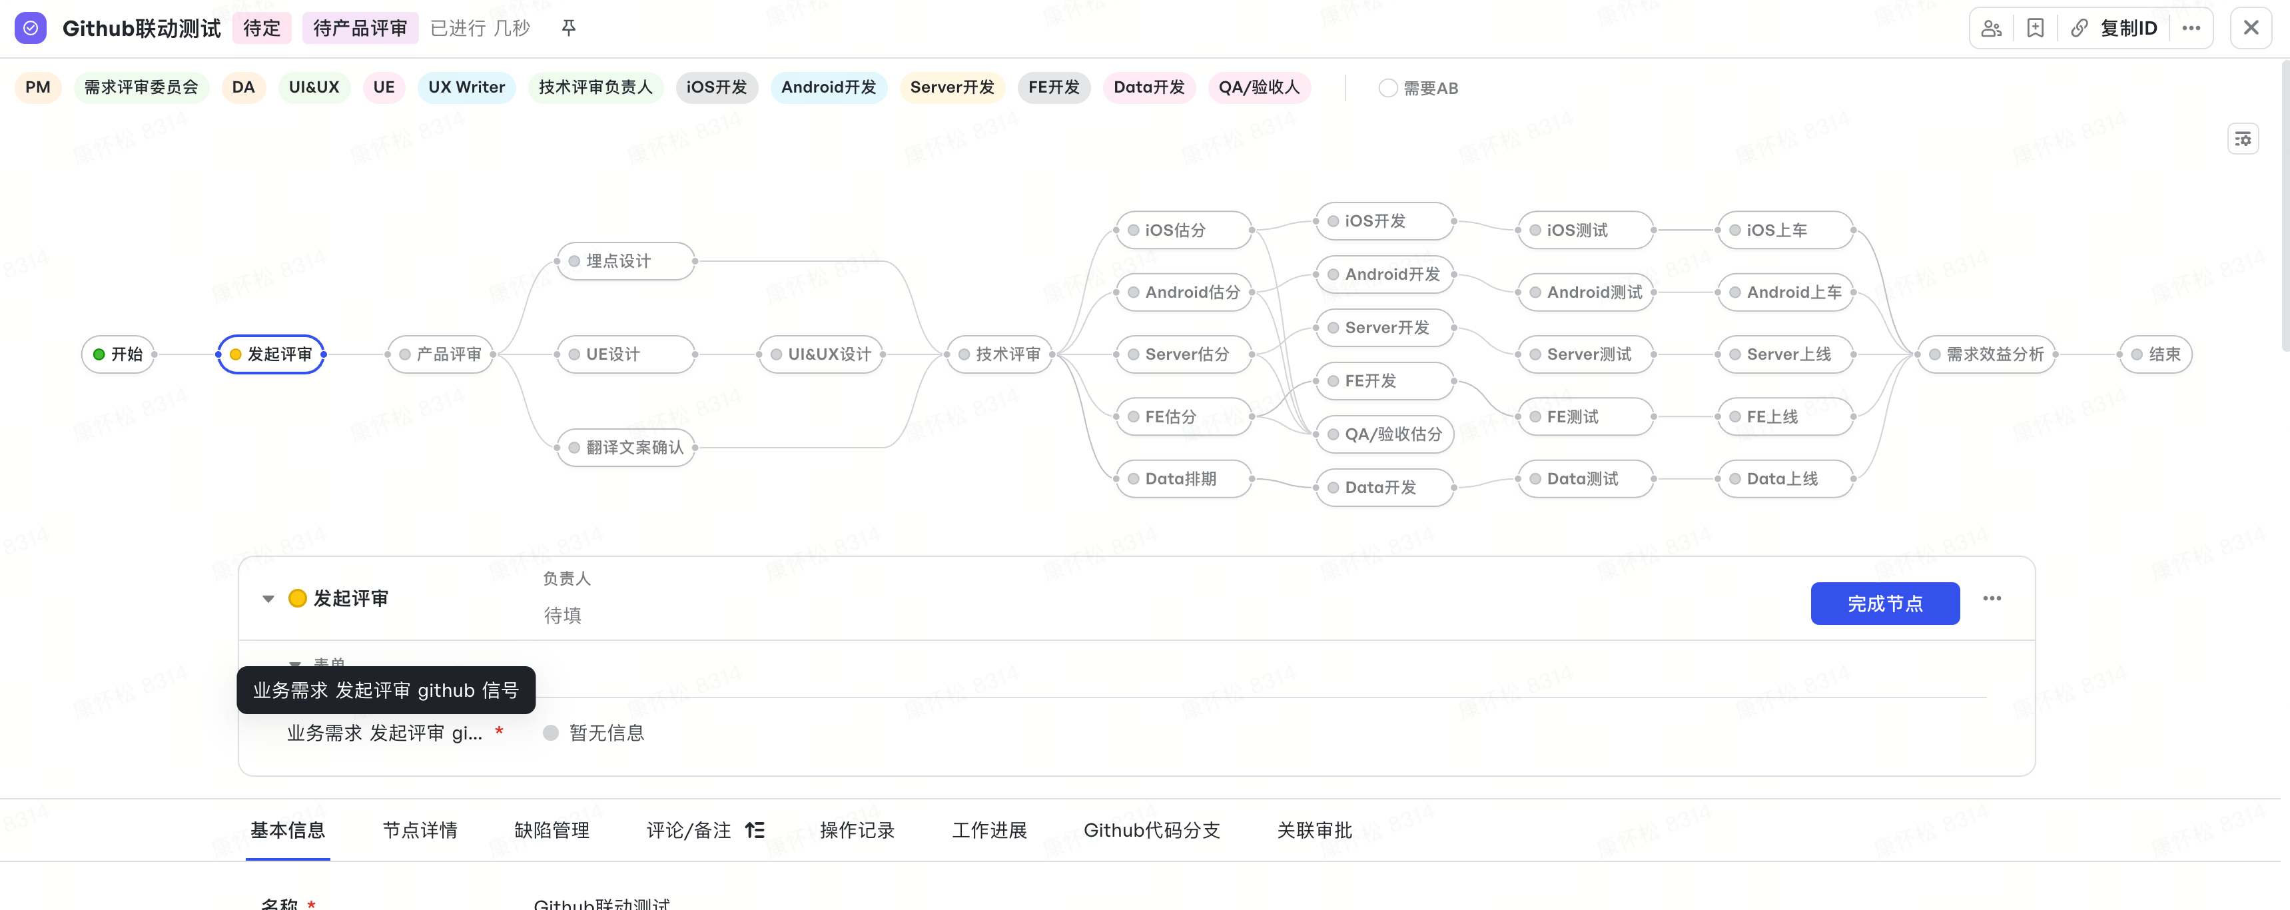Select the UE设计 workflow node
The image size is (2290, 910).
click(x=626, y=354)
